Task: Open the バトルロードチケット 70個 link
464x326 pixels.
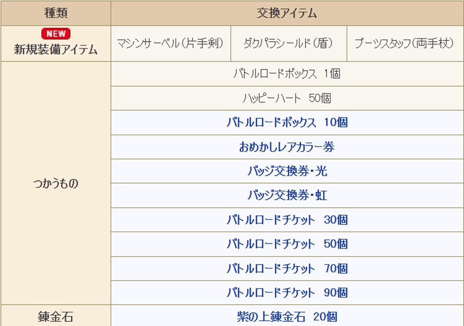Action: (x=287, y=268)
